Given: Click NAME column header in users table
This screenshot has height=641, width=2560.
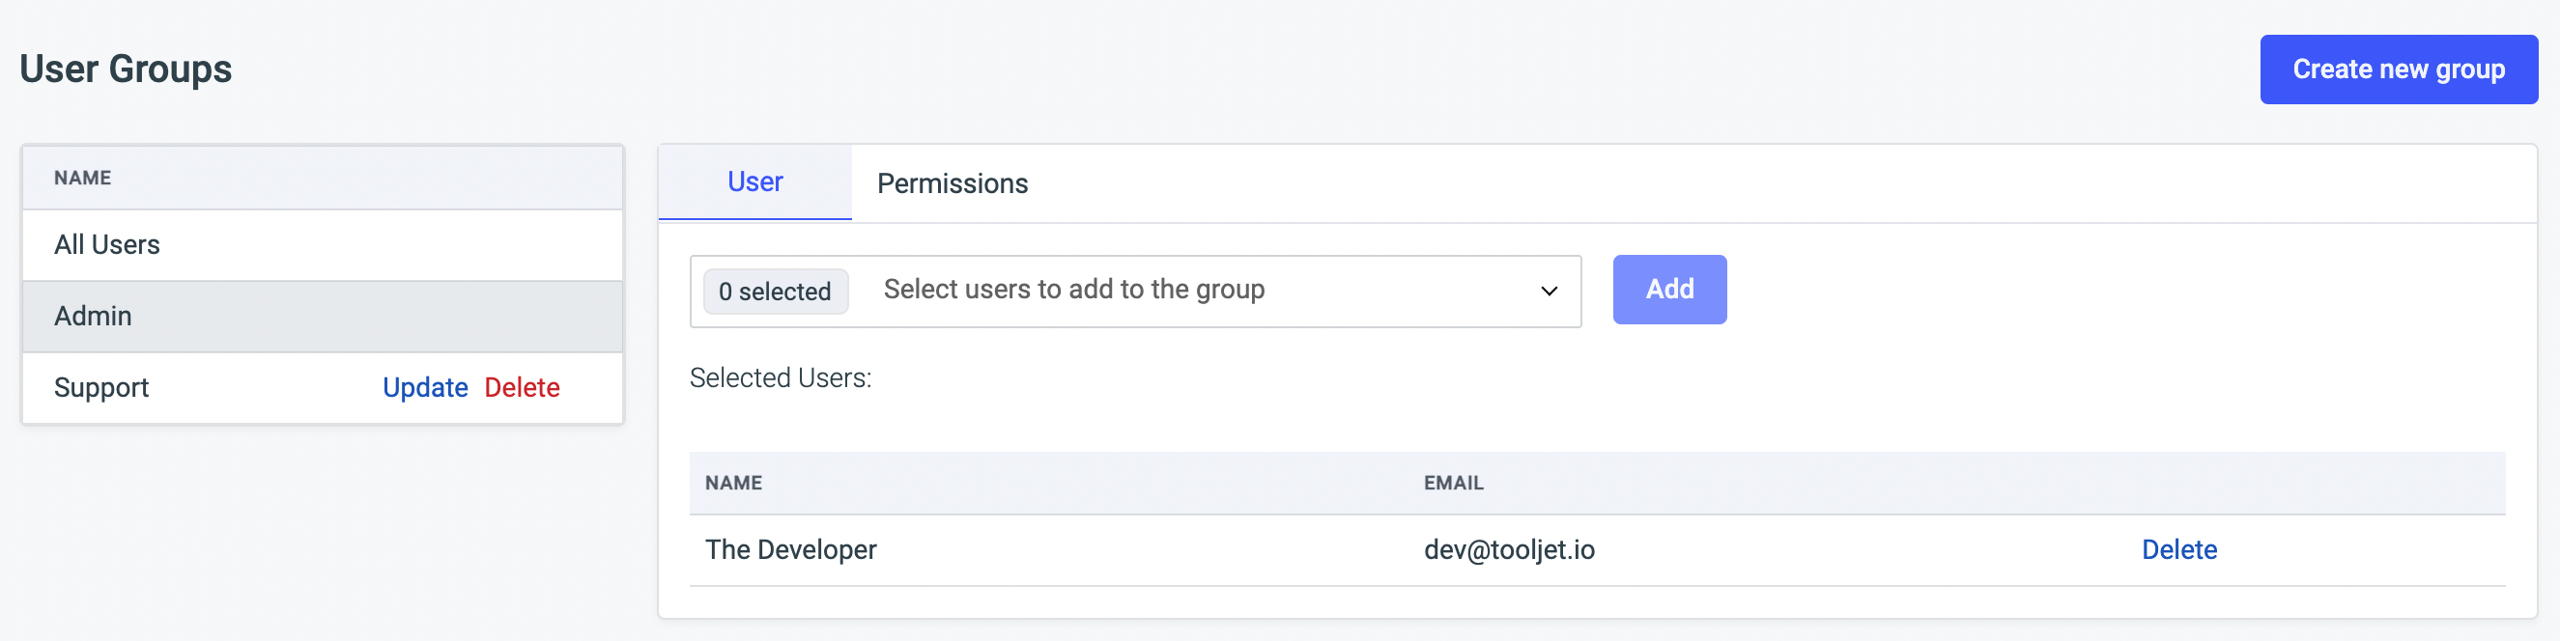Looking at the screenshot, I should click(x=733, y=483).
